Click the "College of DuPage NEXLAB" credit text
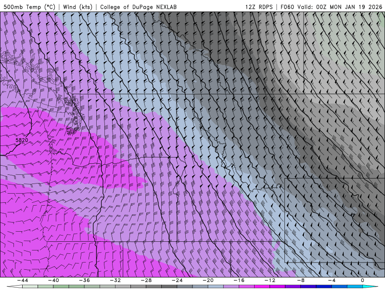Screen dimensions: 385x289 pyautogui.click(x=138, y=7)
